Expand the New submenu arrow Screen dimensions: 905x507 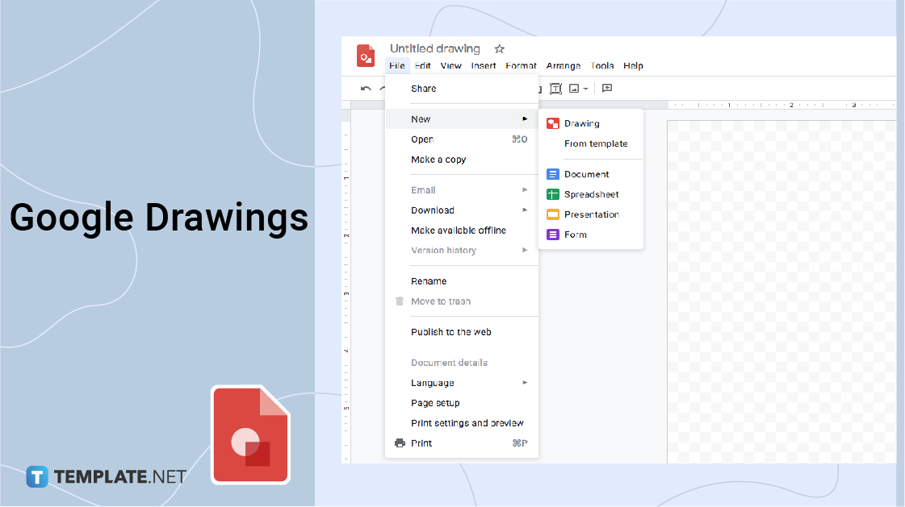pos(525,118)
